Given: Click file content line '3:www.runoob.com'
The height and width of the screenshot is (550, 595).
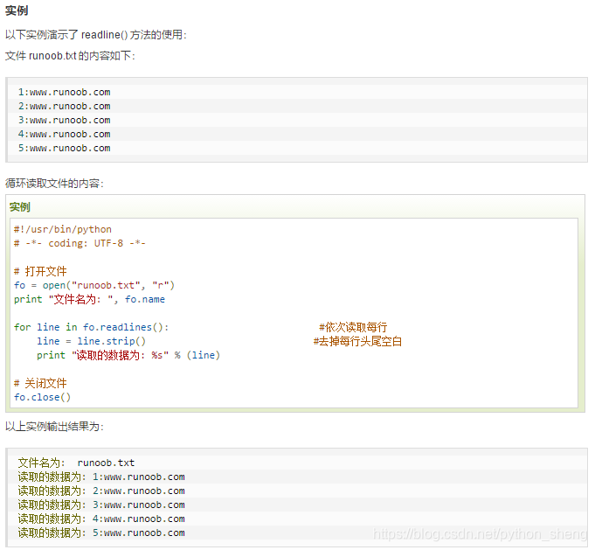Looking at the screenshot, I should [x=64, y=120].
